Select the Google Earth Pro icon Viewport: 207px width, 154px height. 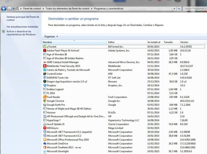(45, 105)
